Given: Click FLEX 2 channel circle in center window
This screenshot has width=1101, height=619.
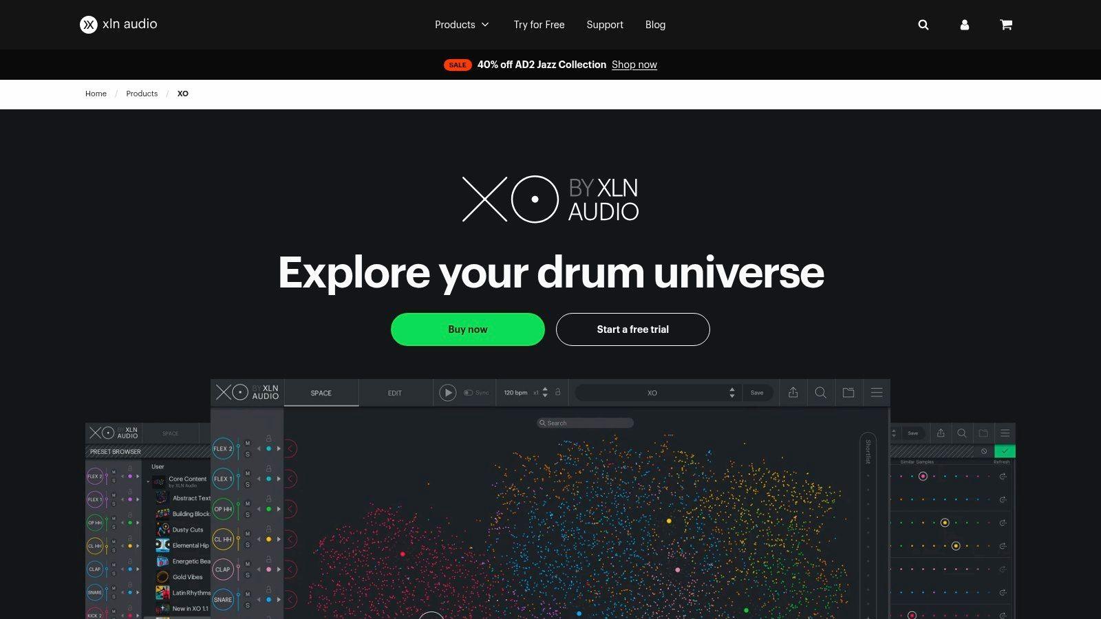Looking at the screenshot, I should pyautogui.click(x=223, y=448).
